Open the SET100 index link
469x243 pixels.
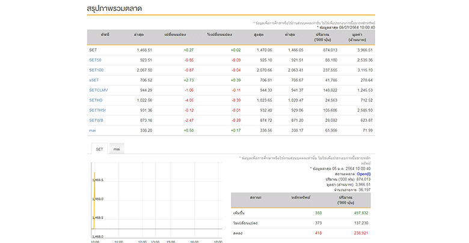pos(96,70)
